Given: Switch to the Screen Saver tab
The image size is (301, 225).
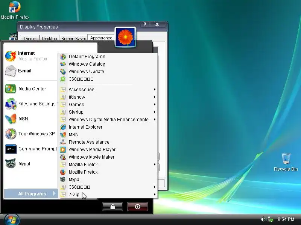Looking at the screenshot, I should 73,38.
